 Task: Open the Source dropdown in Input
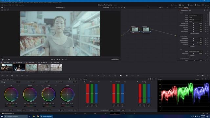point(196,15)
